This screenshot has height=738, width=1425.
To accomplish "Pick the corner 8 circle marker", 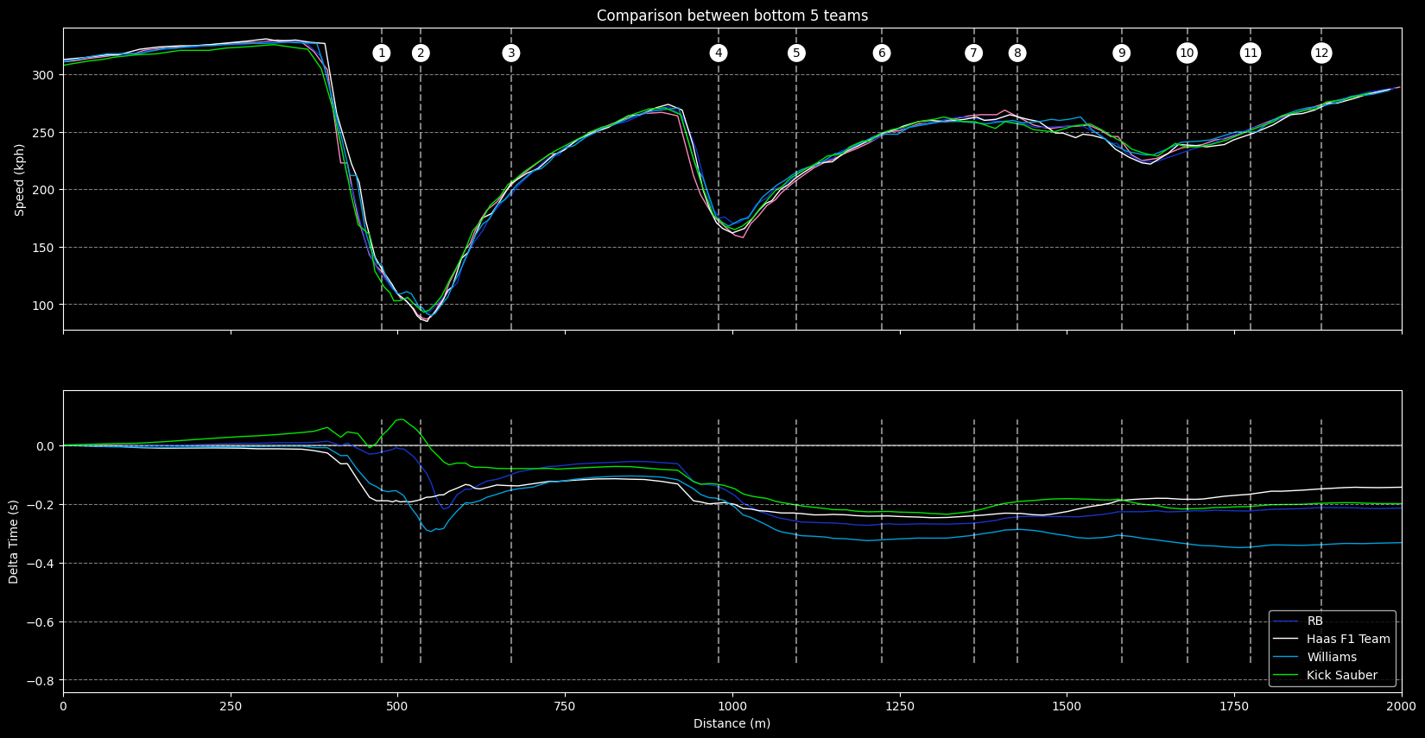I will point(1017,54).
